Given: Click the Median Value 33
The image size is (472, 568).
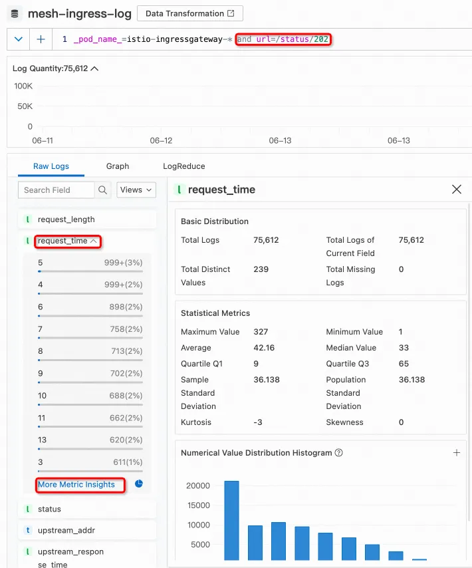Looking at the screenshot, I should click(404, 348).
